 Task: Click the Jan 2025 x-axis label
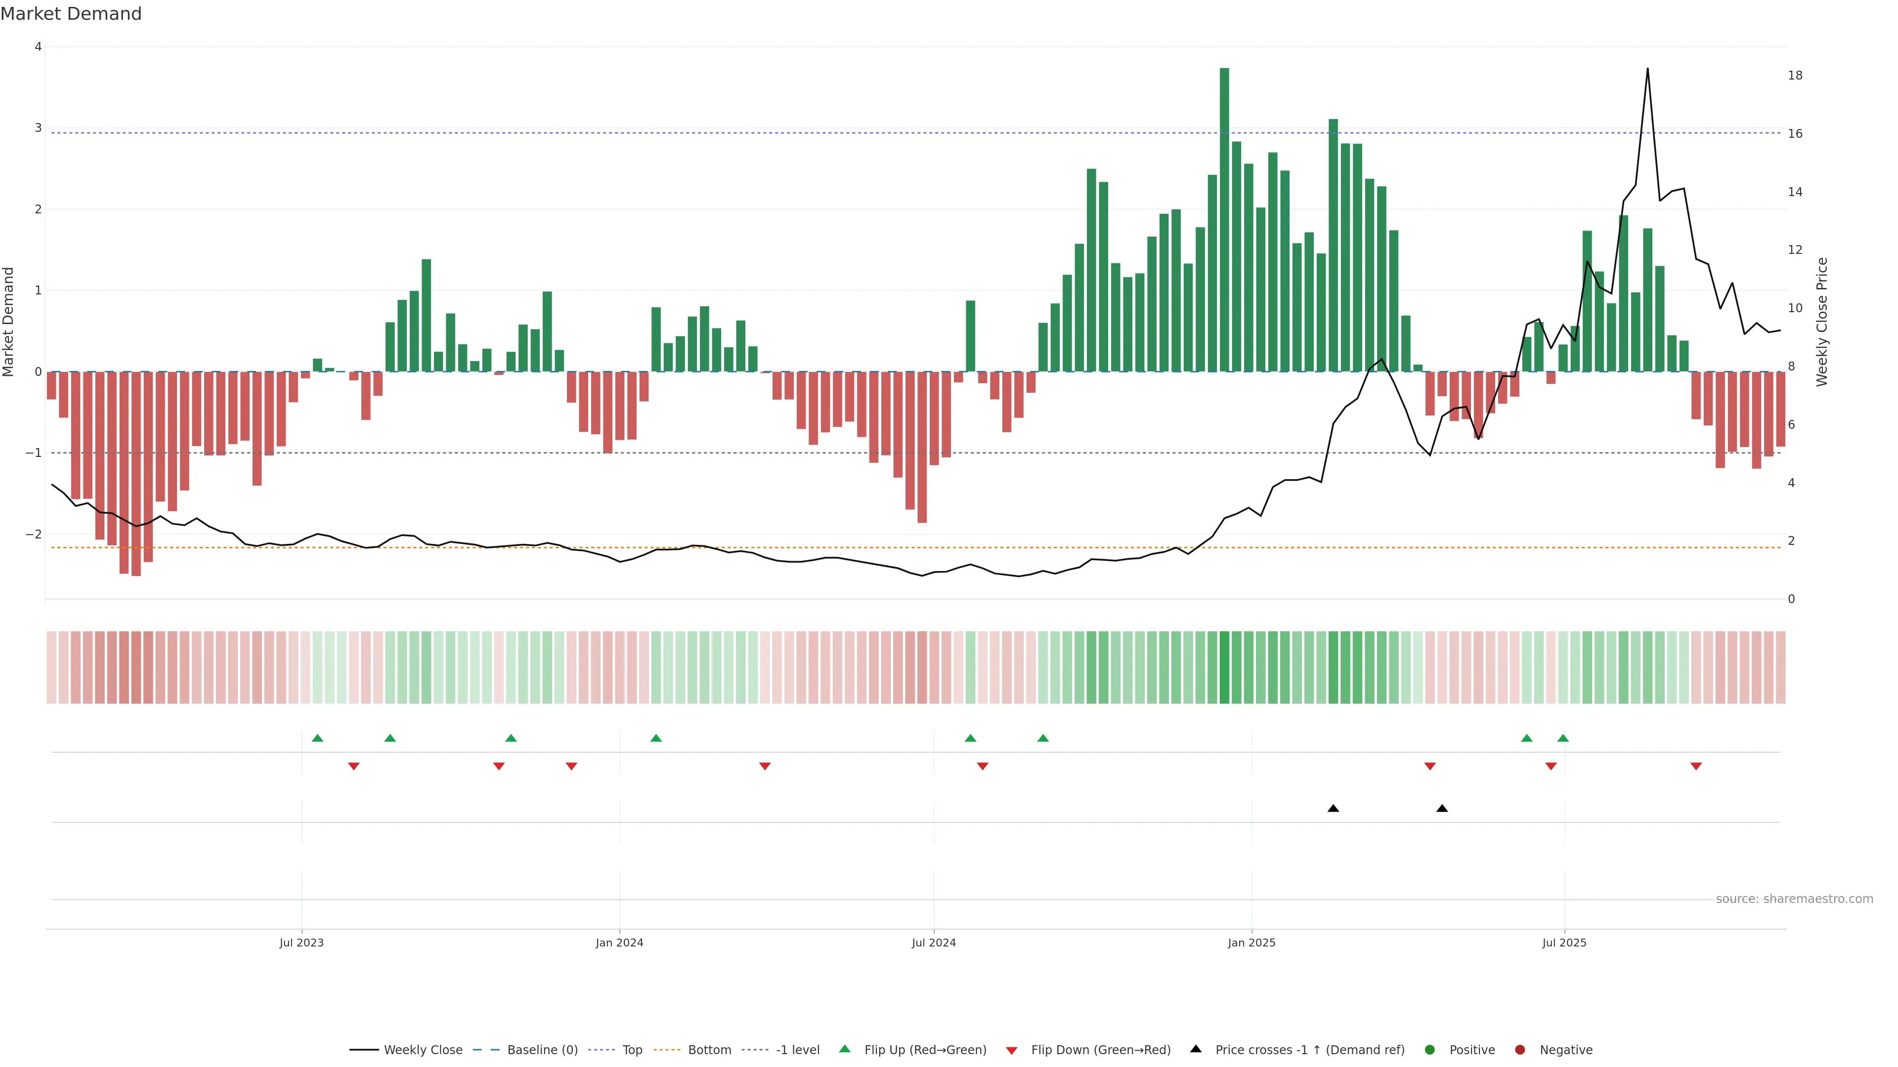click(x=1251, y=943)
